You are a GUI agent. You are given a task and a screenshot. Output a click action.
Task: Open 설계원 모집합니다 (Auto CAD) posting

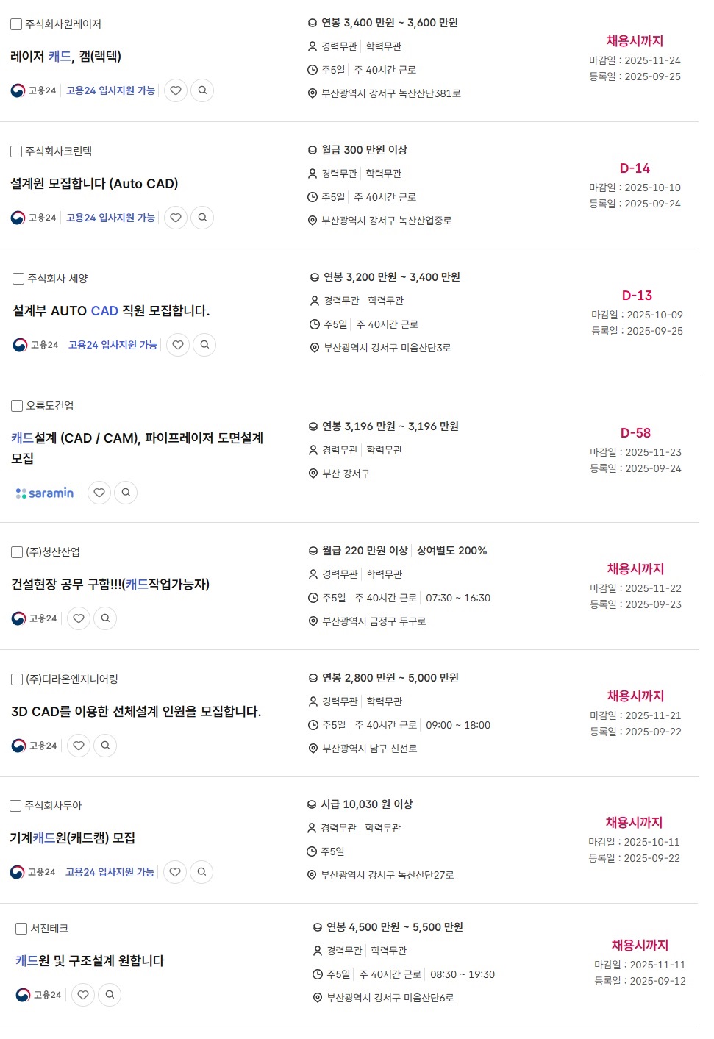coord(94,184)
